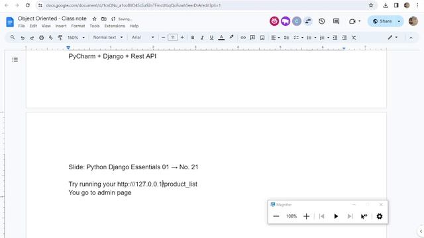The width and height of the screenshot is (424, 238).
Task: Open the comment history
Action: click(x=336, y=21)
